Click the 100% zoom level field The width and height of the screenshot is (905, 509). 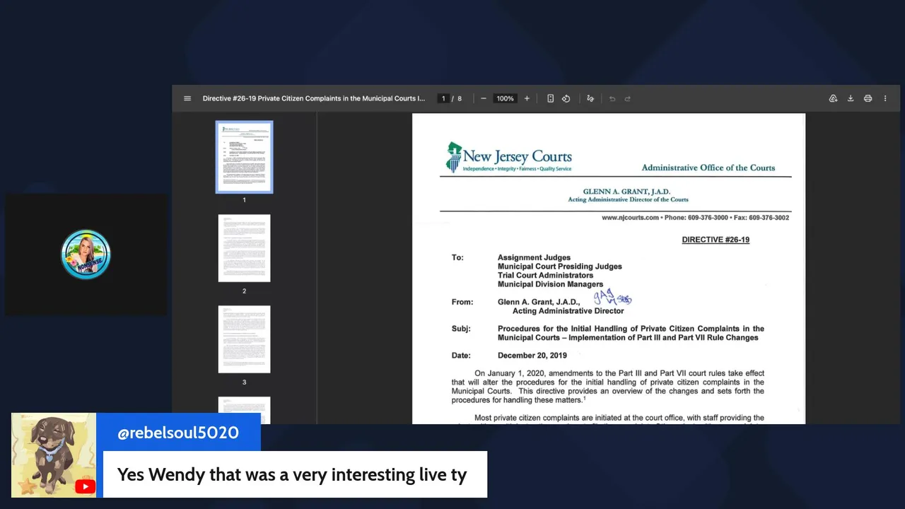point(505,98)
